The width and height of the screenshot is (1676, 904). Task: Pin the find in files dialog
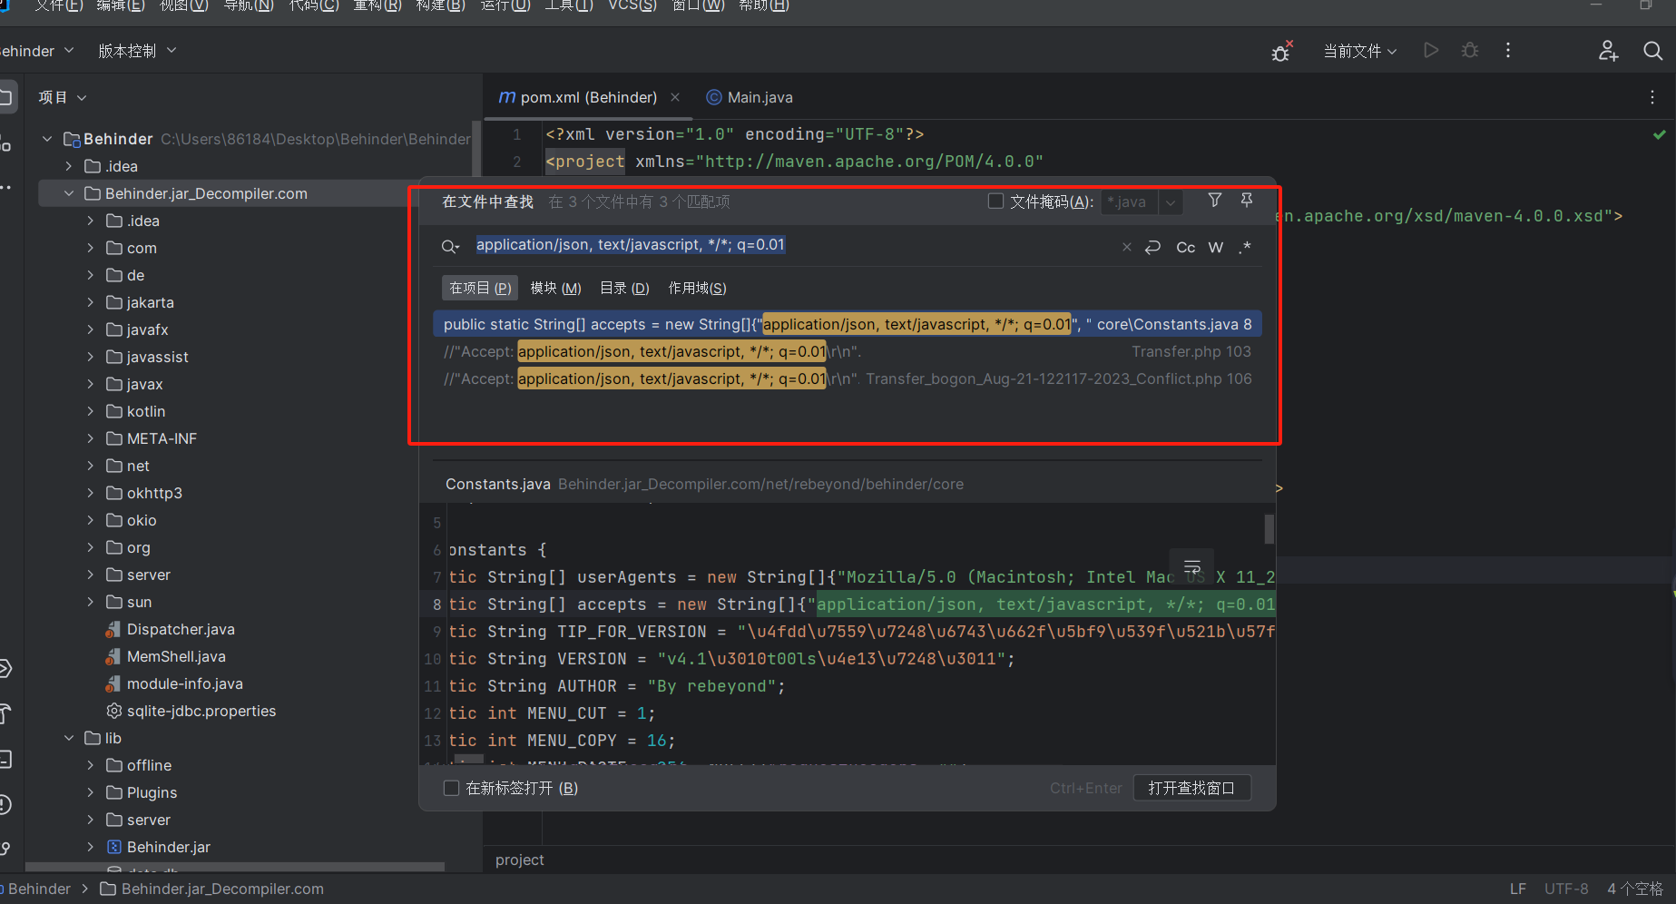pos(1247,201)
